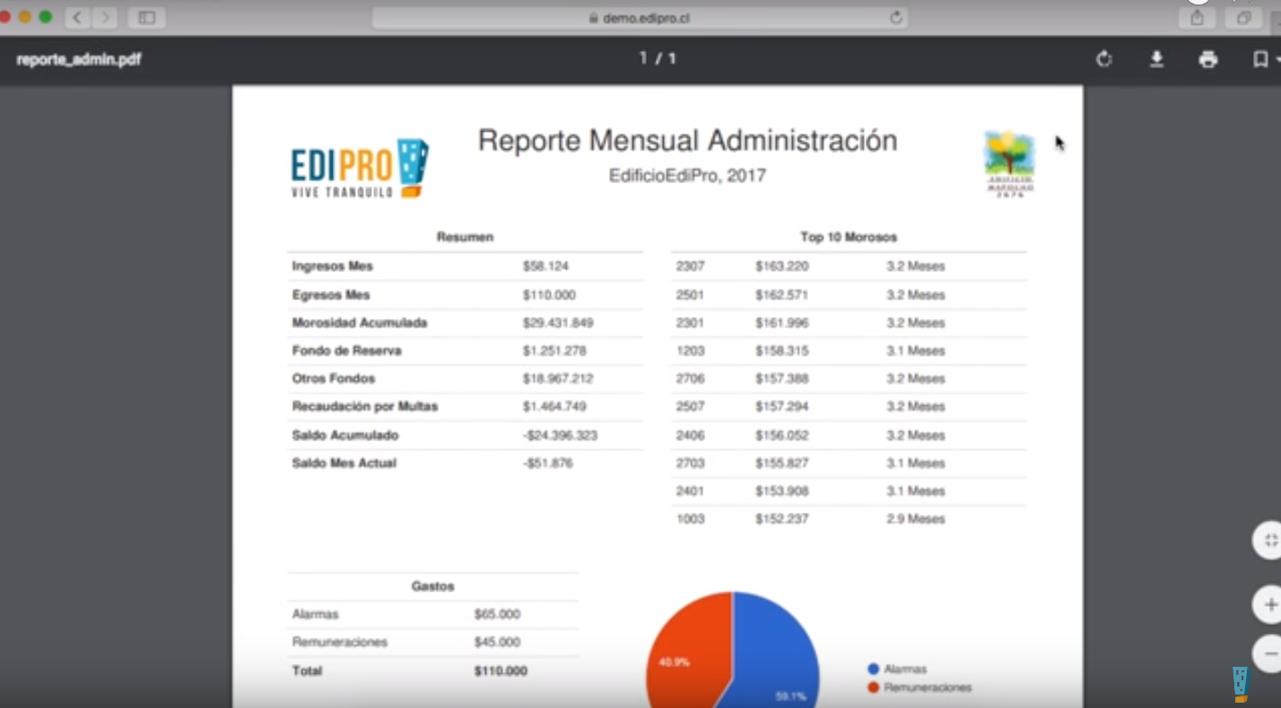1281x708 pixels.
Task: Rotate the PDF document clockwise
Action: pyautogui.click(x=1104, y=59)
